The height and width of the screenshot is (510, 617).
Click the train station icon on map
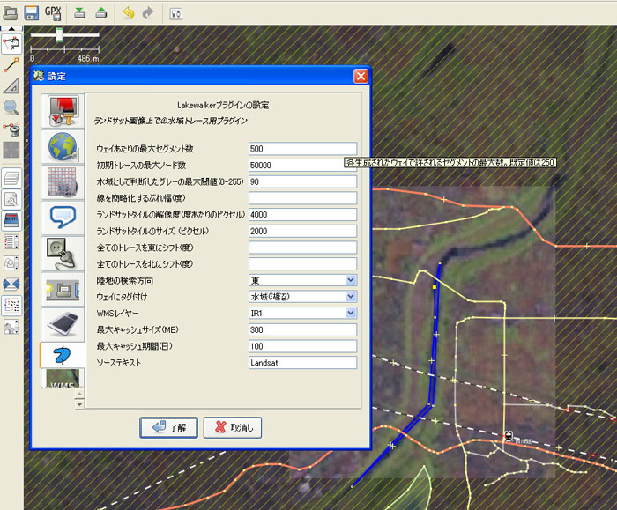coord(509,436)
